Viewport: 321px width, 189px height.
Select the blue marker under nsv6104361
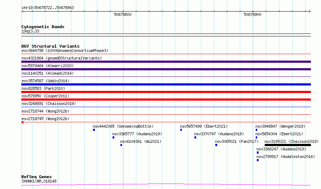[121, 145]
